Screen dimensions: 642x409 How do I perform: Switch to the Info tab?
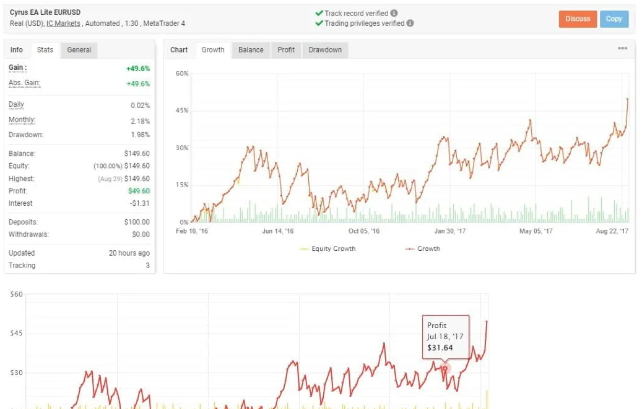[x=17, y=50]
